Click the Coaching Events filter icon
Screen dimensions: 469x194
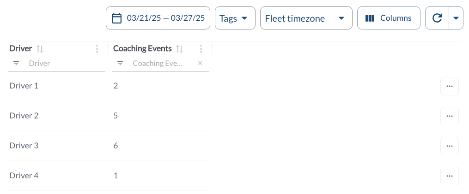click(120, 64)
